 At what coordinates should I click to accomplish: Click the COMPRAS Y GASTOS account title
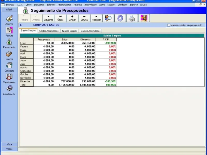(x=46, y=25)
